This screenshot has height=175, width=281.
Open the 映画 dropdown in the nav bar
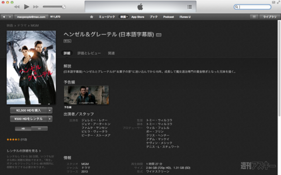pos(124,17)
